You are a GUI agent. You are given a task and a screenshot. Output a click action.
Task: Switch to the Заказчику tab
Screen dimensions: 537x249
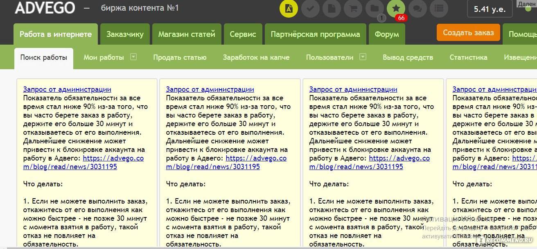[x=125, y=34]
